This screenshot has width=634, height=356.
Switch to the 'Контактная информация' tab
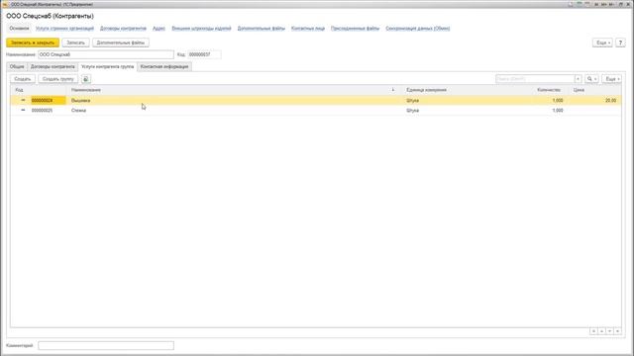pyautogui.click(x=164, y=66)
